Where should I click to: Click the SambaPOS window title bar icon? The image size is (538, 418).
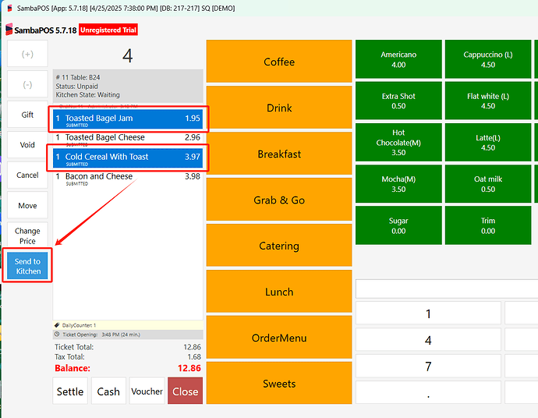click(x=9, y=8)
